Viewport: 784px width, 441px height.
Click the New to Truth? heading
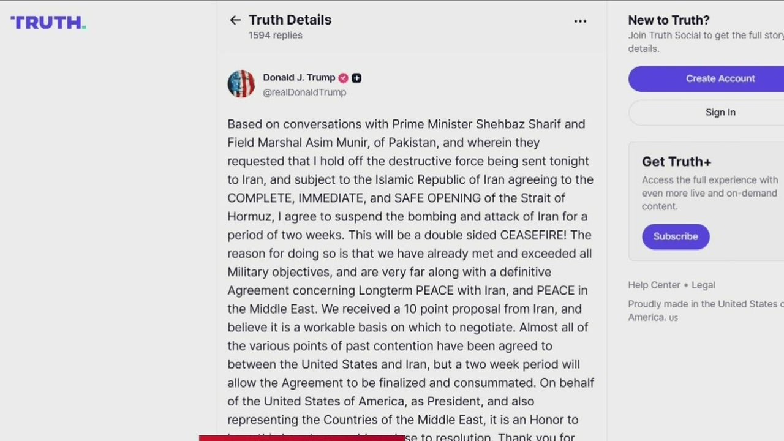point(669,20)
